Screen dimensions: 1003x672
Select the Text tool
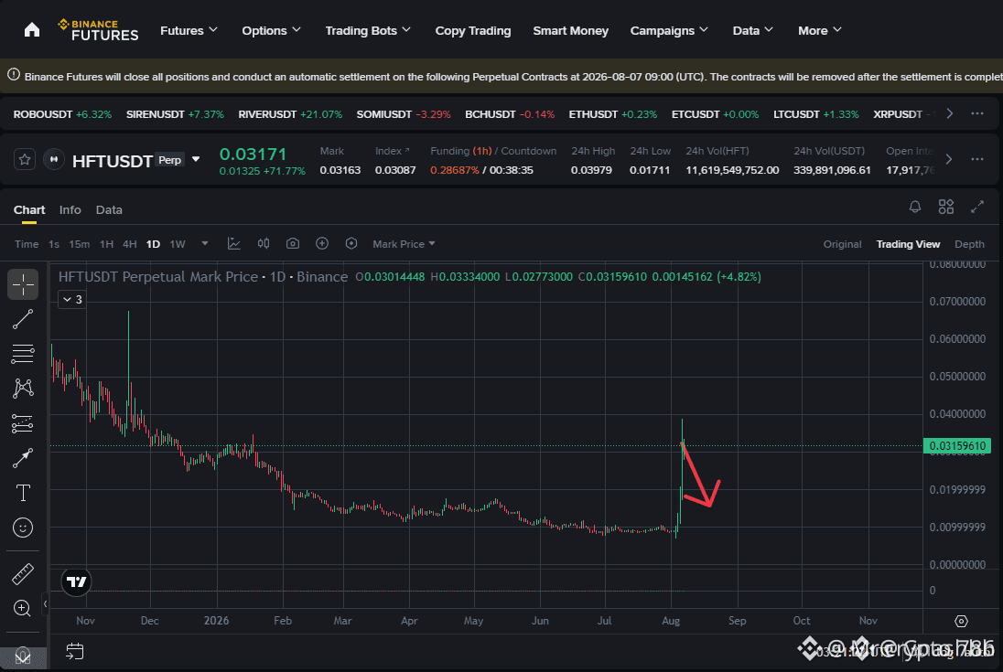(x=23, y=493)
